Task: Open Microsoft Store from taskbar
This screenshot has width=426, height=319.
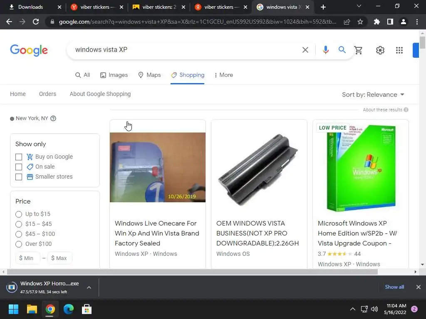Action: [87, 309]
